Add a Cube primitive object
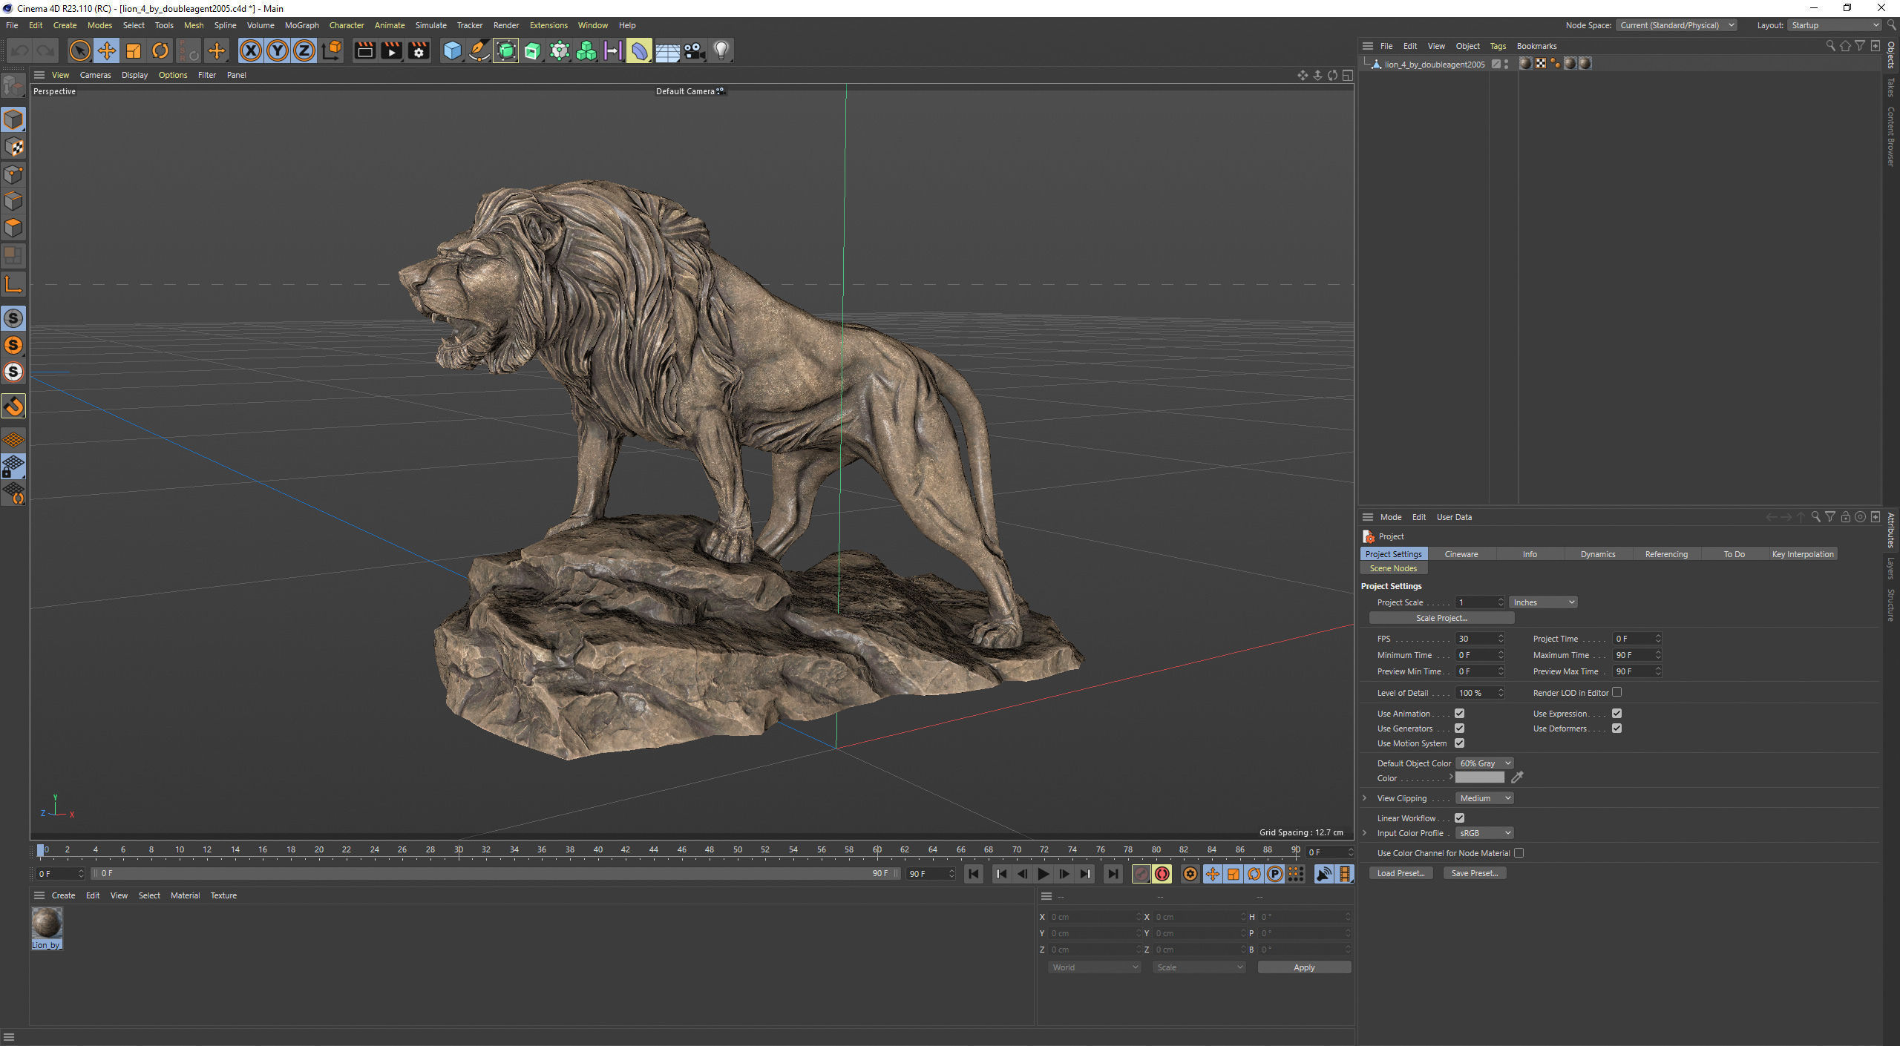This screenshot has width=1900, height=1046. point(452,50)
